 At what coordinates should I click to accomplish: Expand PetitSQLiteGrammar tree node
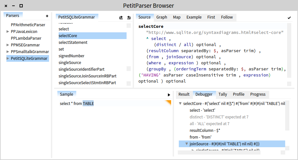click(8, 59)
